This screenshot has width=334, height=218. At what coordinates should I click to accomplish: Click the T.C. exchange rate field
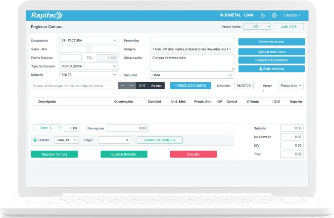click(x=107, y=58)
